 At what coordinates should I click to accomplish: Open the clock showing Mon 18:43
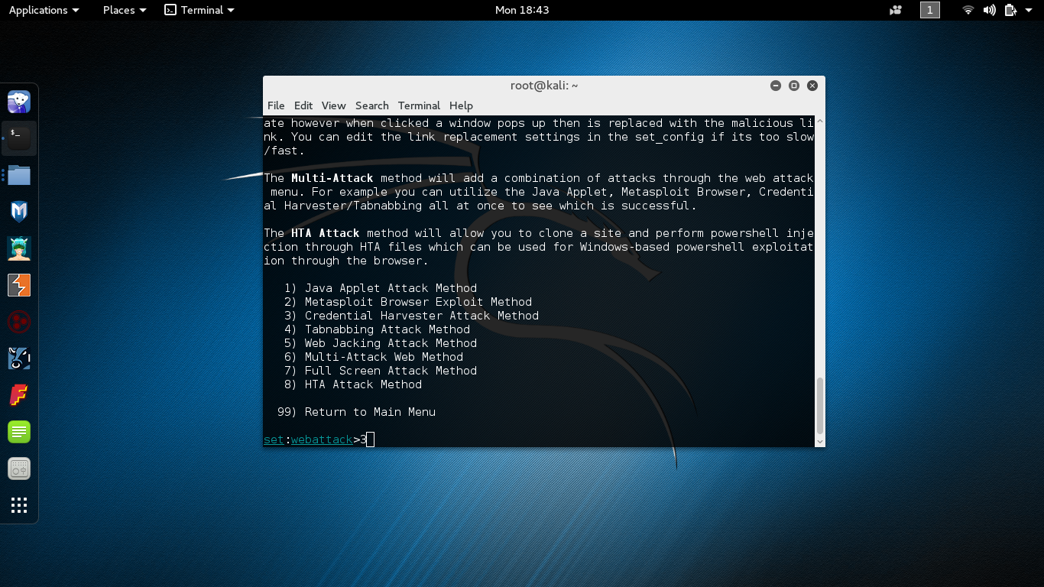[522, 10]
